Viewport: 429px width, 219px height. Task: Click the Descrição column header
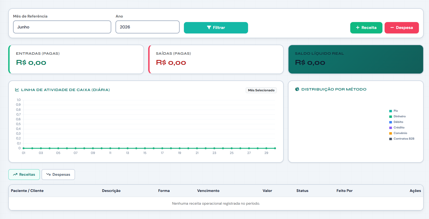pyautogui.click(x=111, y=191)
